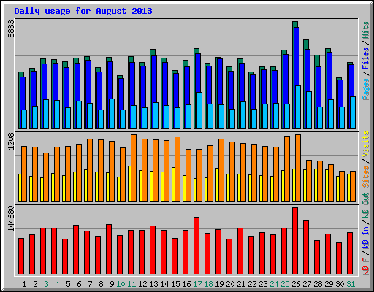Click the orange Visits bar above day 11

click(x=134, y=168)
